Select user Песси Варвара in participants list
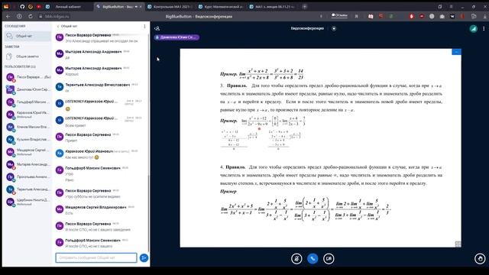The image size is (489, 275). 28,77
